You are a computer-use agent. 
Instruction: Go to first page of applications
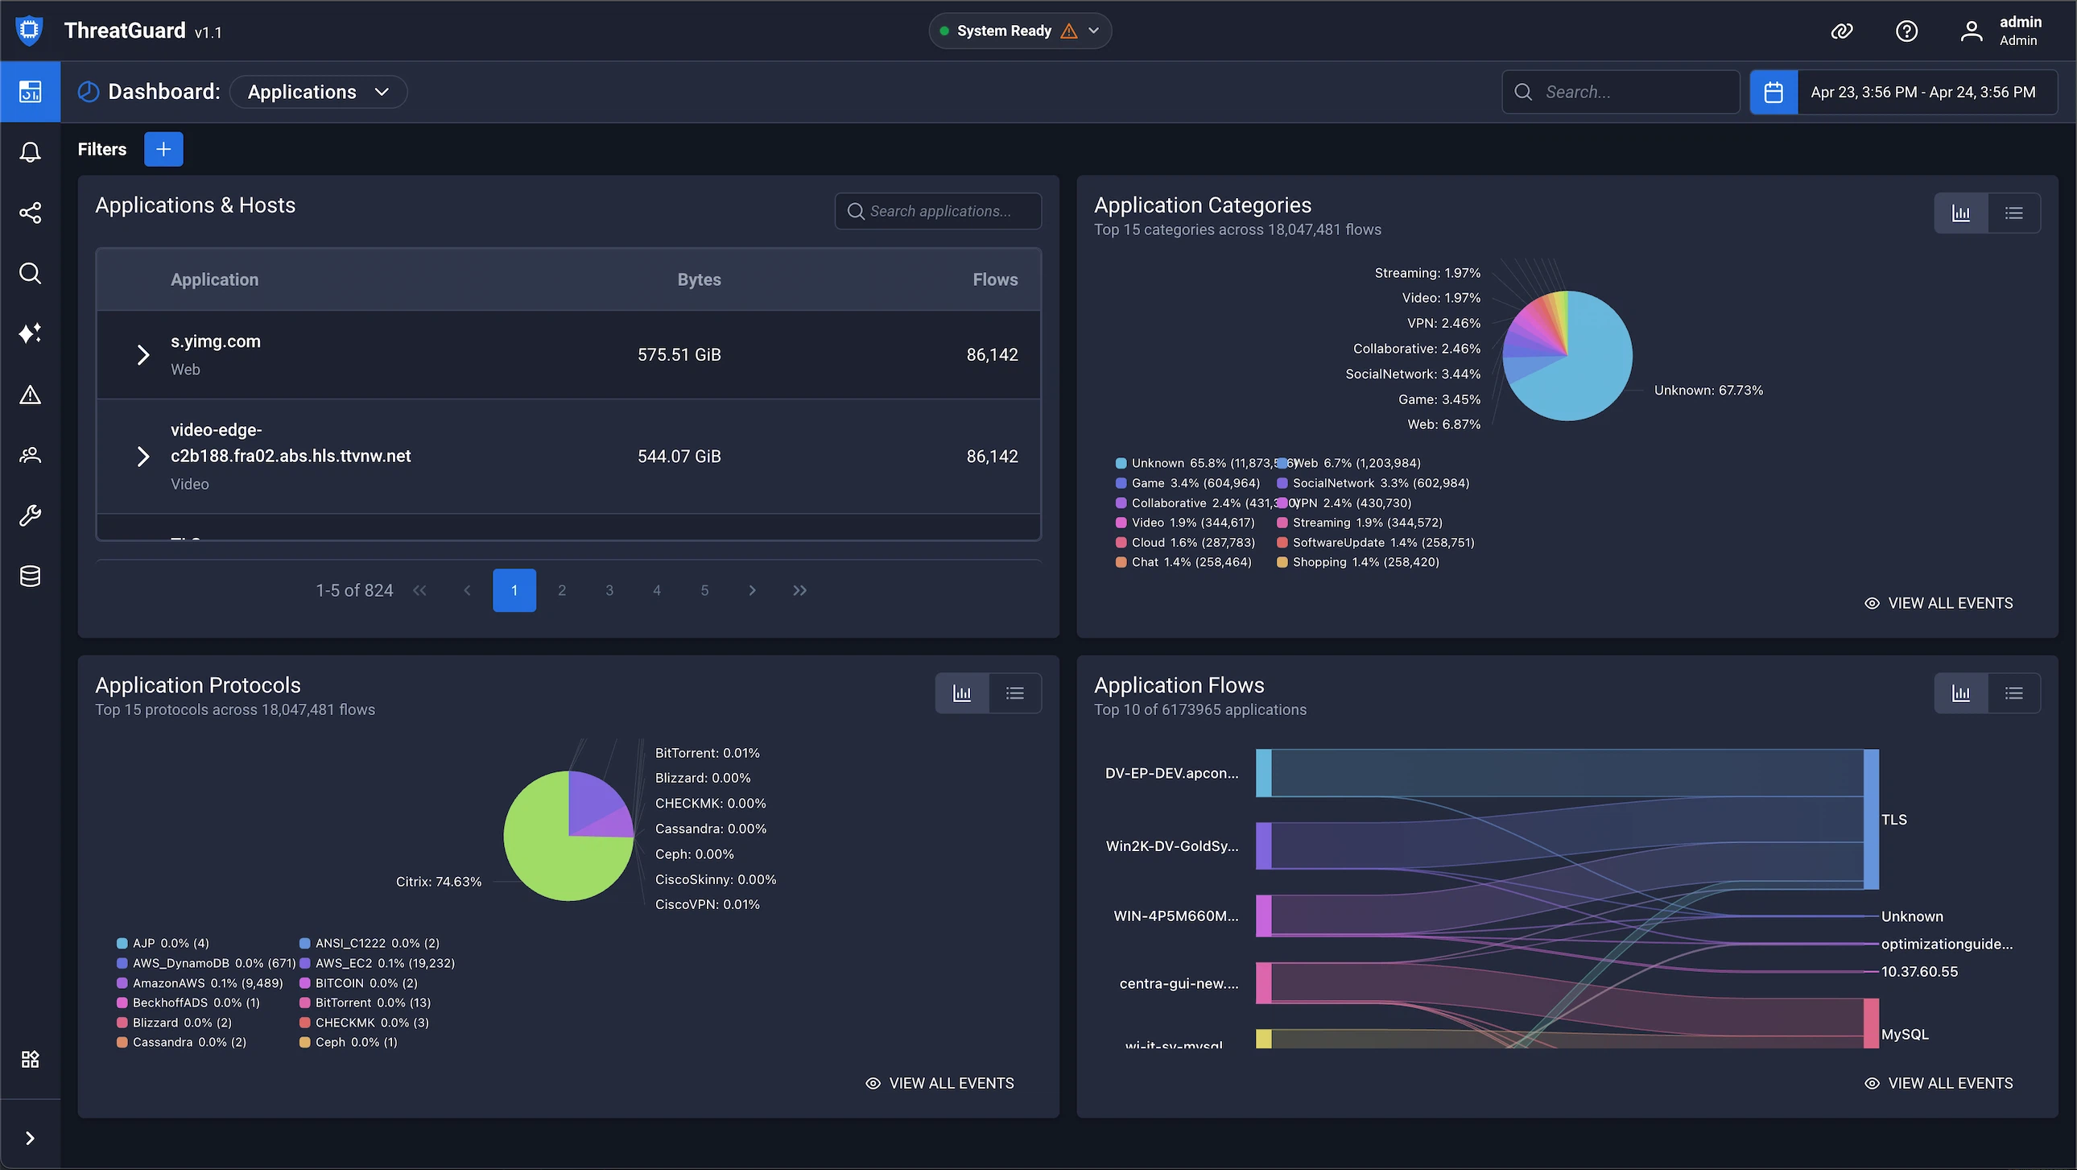(x=419, y=590)
